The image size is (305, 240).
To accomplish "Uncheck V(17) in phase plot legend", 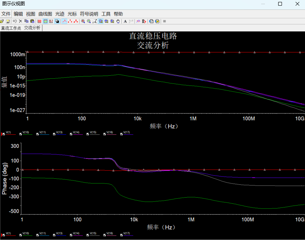I will [x=121, y=235].
